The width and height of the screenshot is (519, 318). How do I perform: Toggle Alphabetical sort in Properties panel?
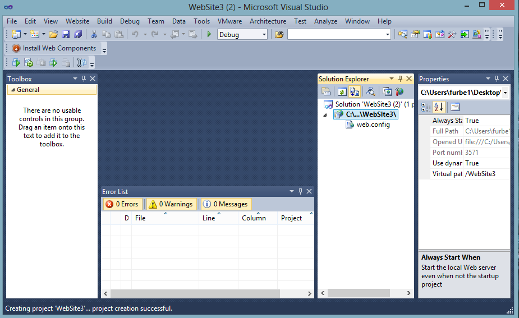(439, 107)
